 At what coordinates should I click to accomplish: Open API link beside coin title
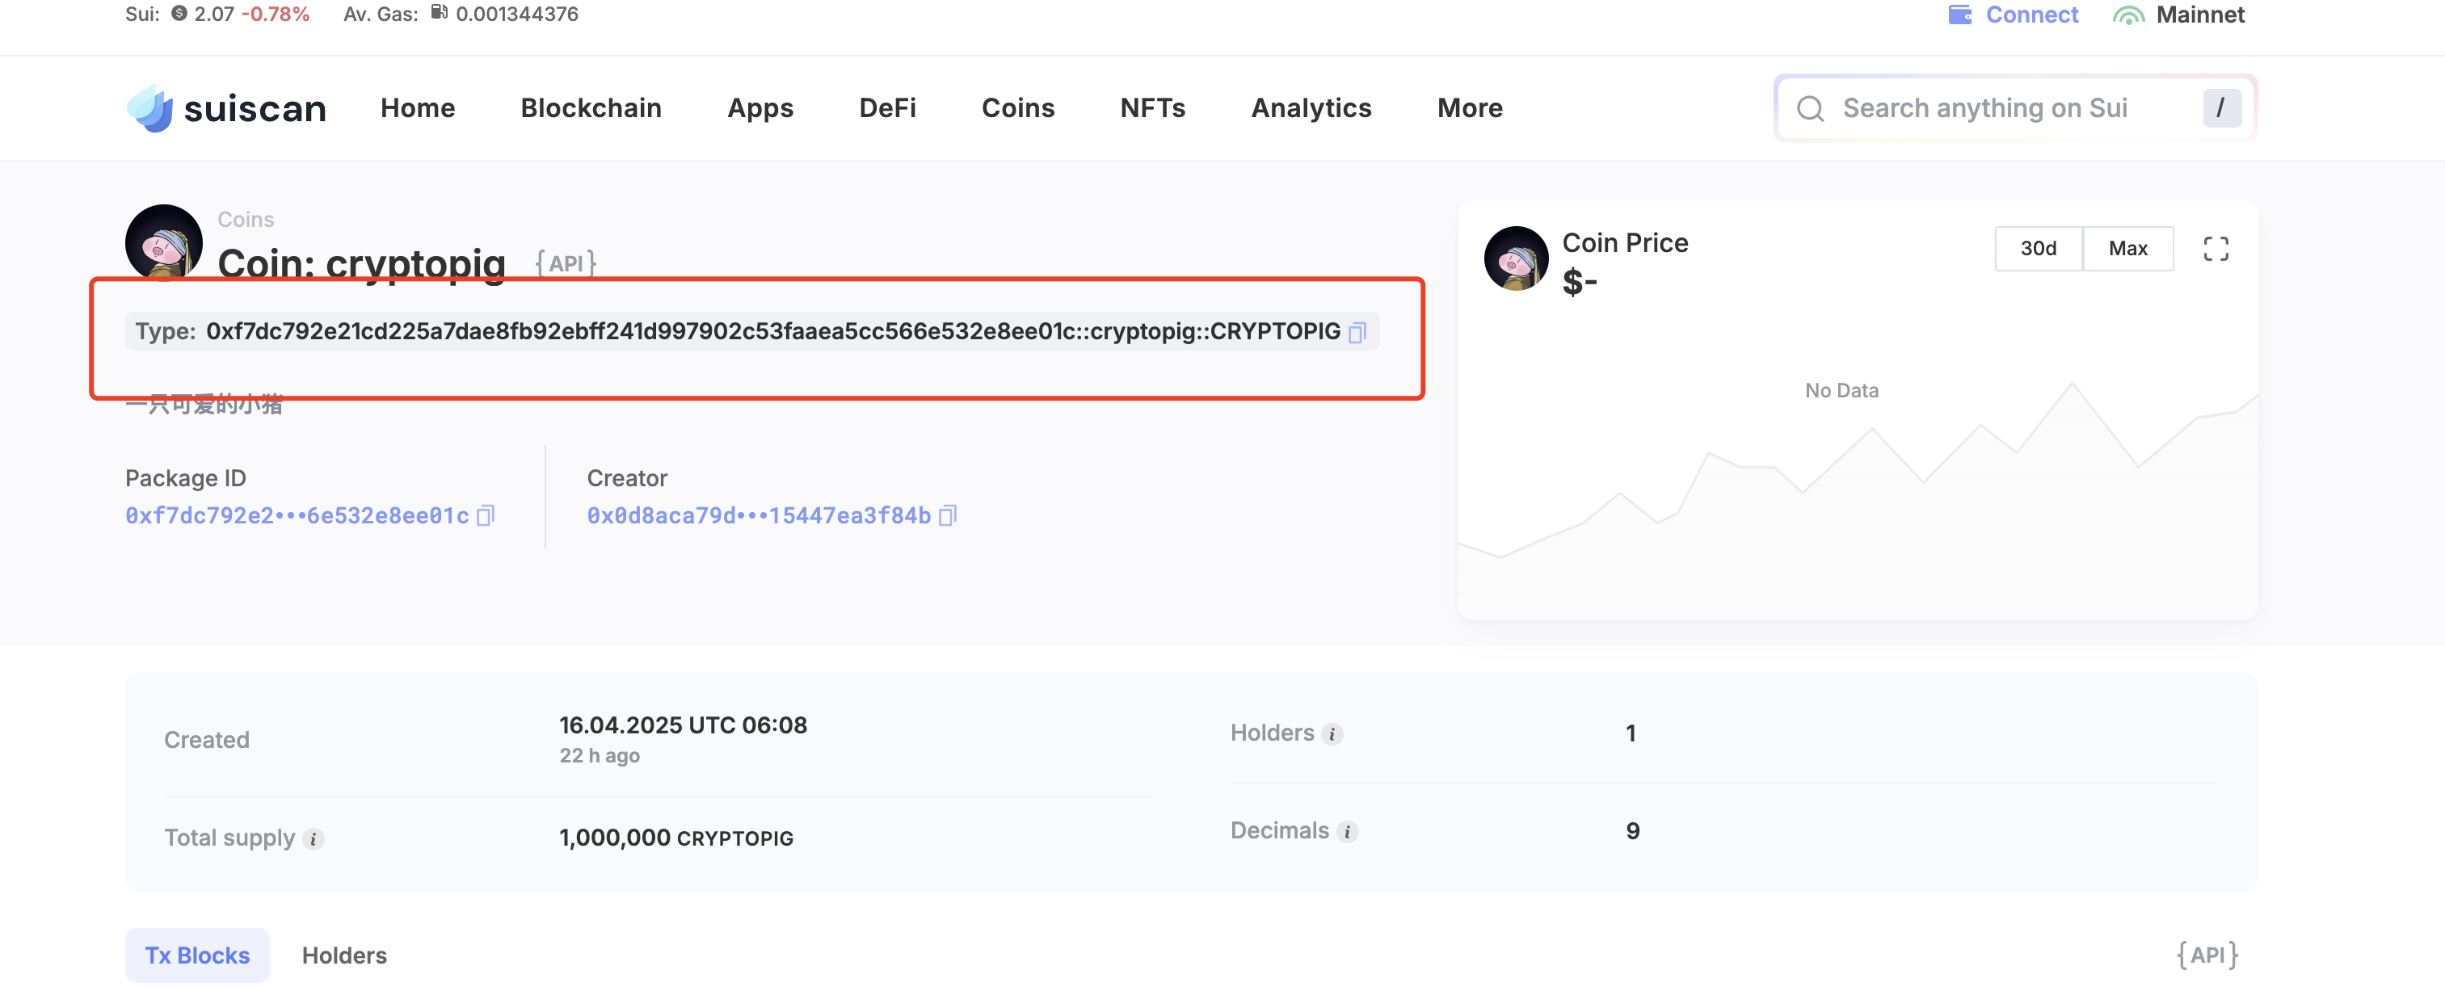tap(566, 262)
